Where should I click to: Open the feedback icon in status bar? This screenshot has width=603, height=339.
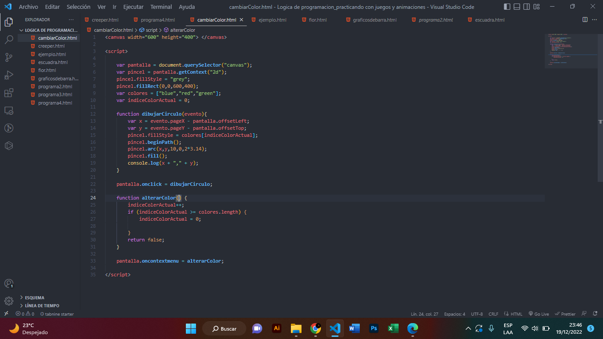point(584,314)
